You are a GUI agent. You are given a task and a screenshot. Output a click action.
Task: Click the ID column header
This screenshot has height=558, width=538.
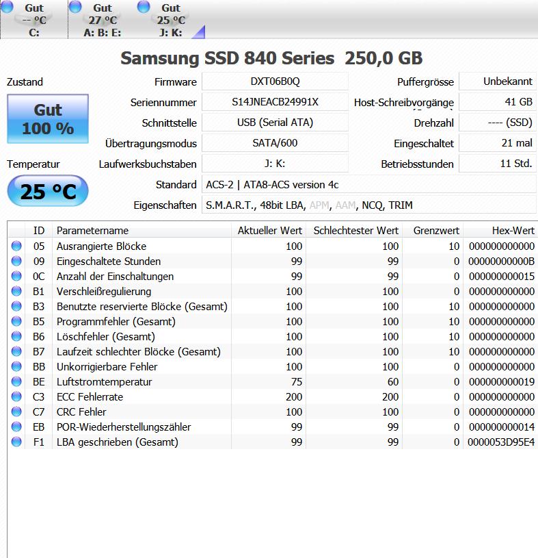coord(39,230)
